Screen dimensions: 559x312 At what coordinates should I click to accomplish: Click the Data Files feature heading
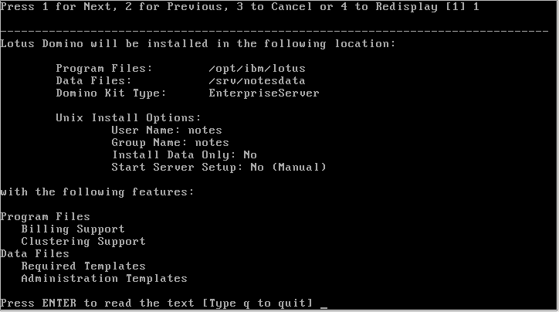point(35,254)
